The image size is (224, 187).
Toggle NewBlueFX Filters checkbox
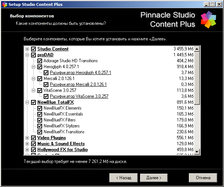coord(40,120)
